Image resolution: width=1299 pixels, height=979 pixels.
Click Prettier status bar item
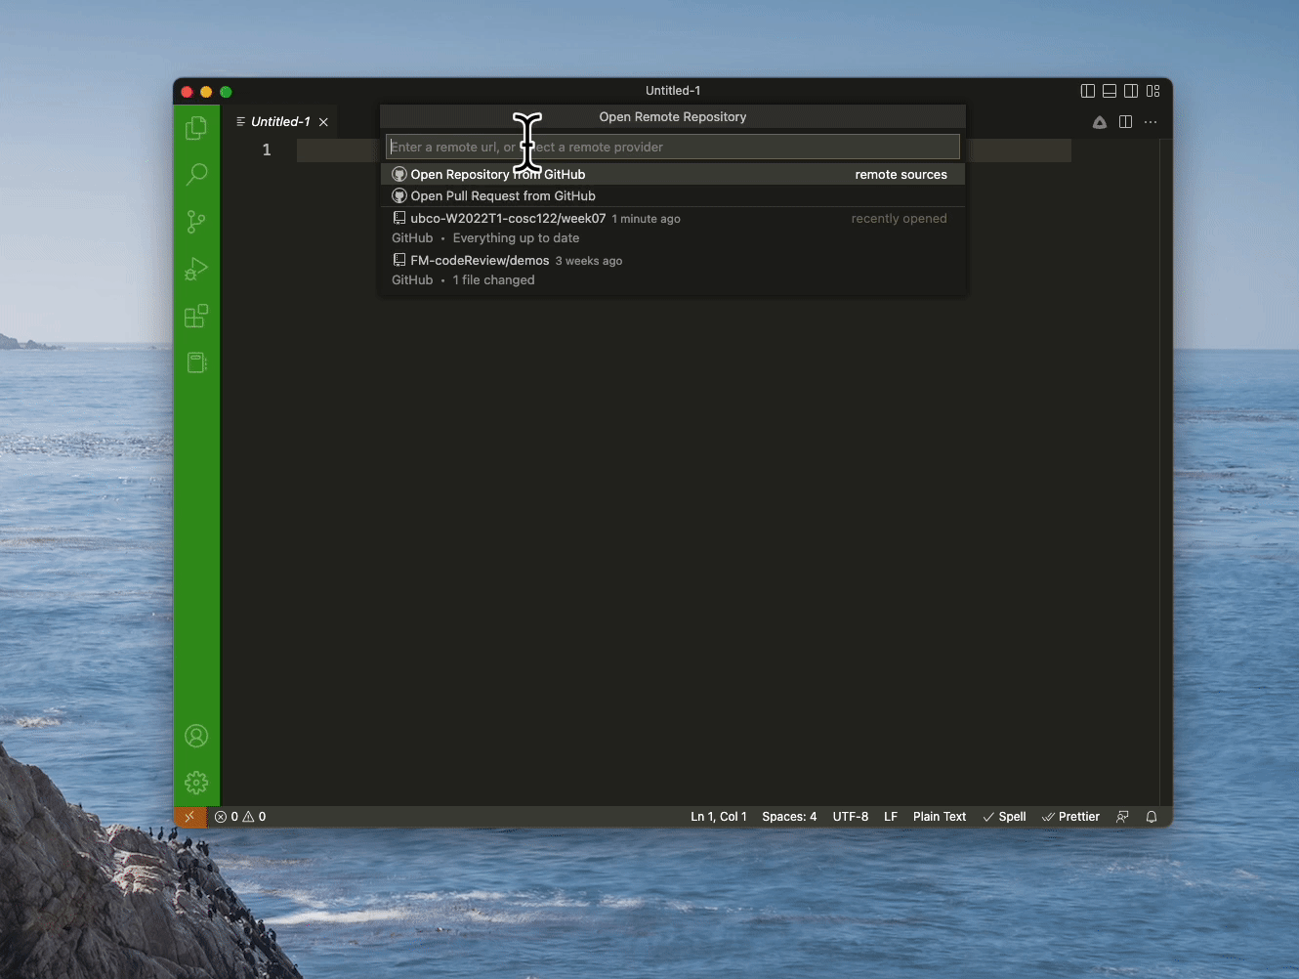pos(1070,817)
